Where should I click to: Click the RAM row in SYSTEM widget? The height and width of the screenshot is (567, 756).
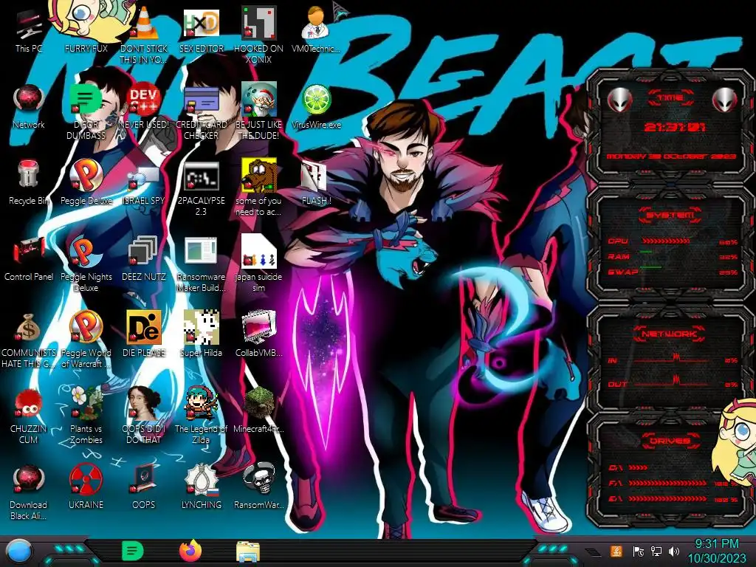pyautogui.click(x=673, y=256)
